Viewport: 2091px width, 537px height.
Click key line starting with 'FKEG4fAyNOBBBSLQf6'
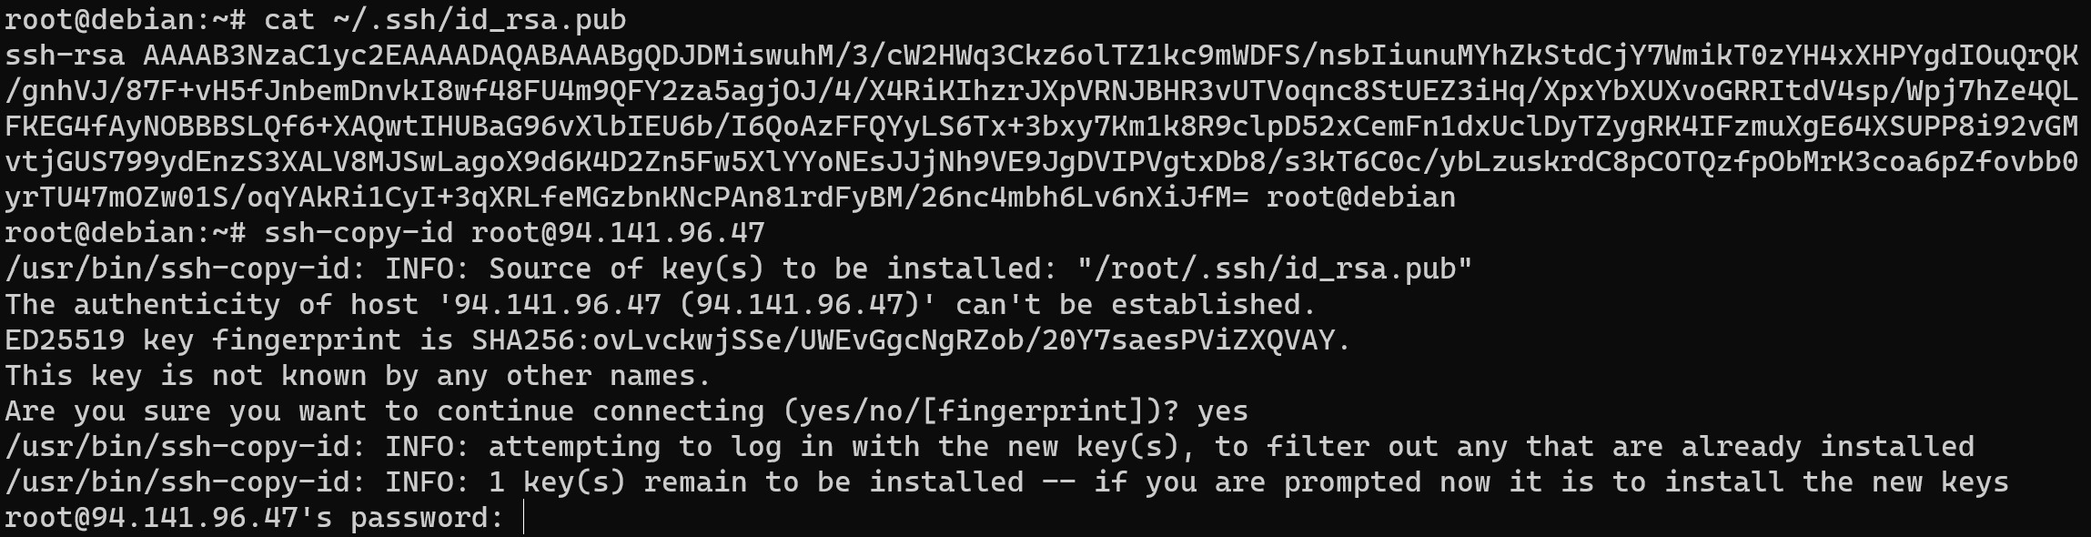1041,127
